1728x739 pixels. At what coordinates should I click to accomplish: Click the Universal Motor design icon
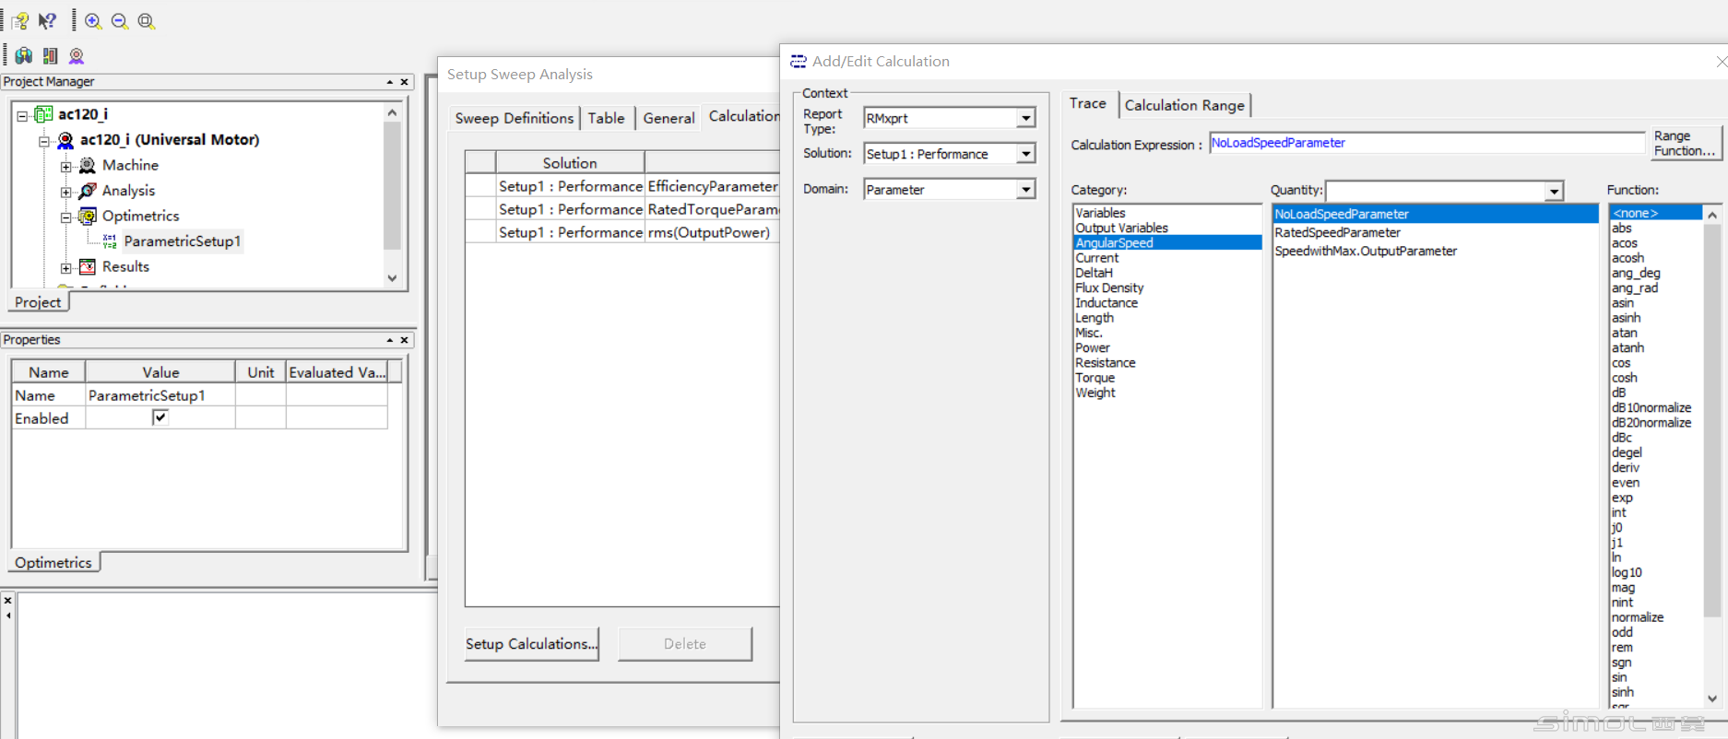65,140
